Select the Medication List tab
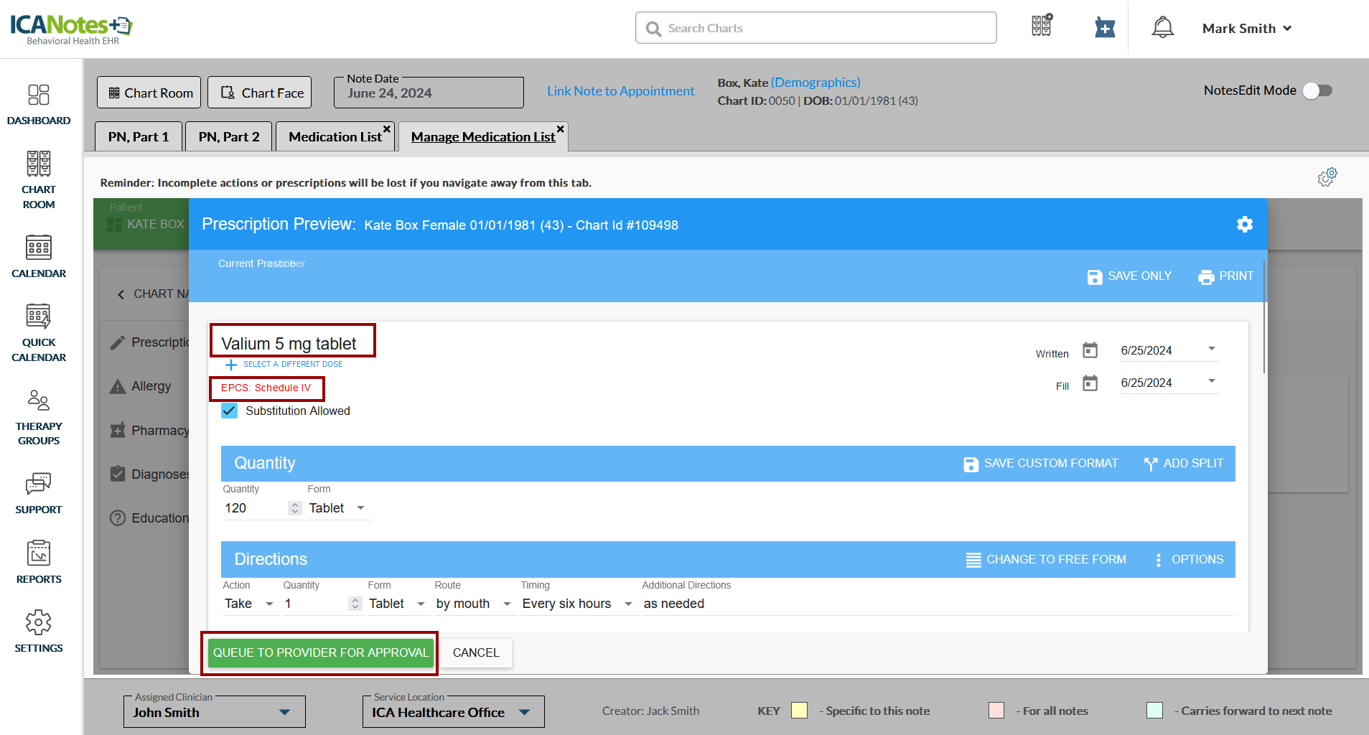 pyautogui.click(x=335, y=136)
